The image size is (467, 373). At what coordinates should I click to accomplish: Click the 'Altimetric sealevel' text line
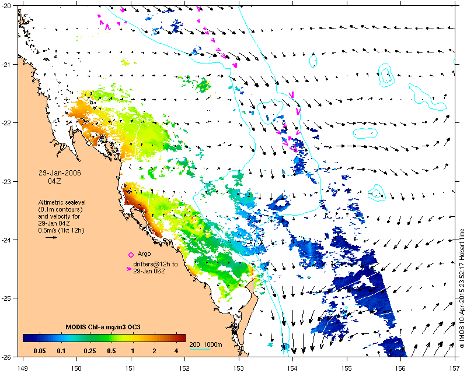[62, 202]
